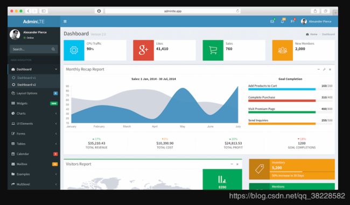Open the Widgets menu item

point(34,103)
